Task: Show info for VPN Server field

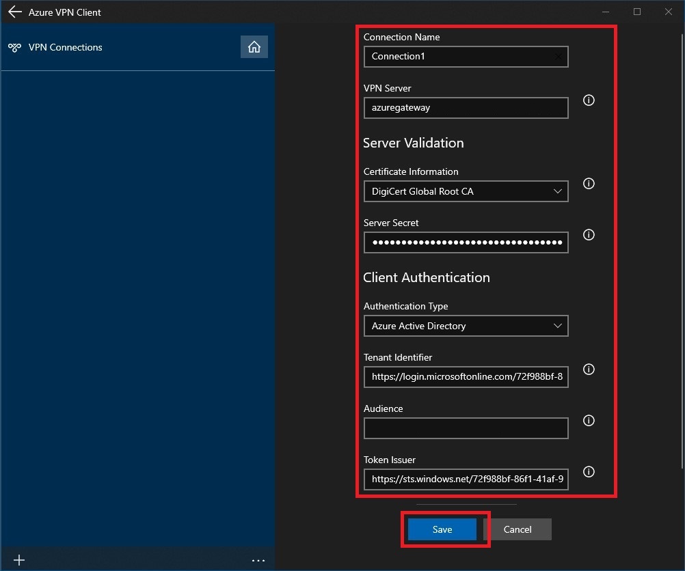Action: (589, 100)
